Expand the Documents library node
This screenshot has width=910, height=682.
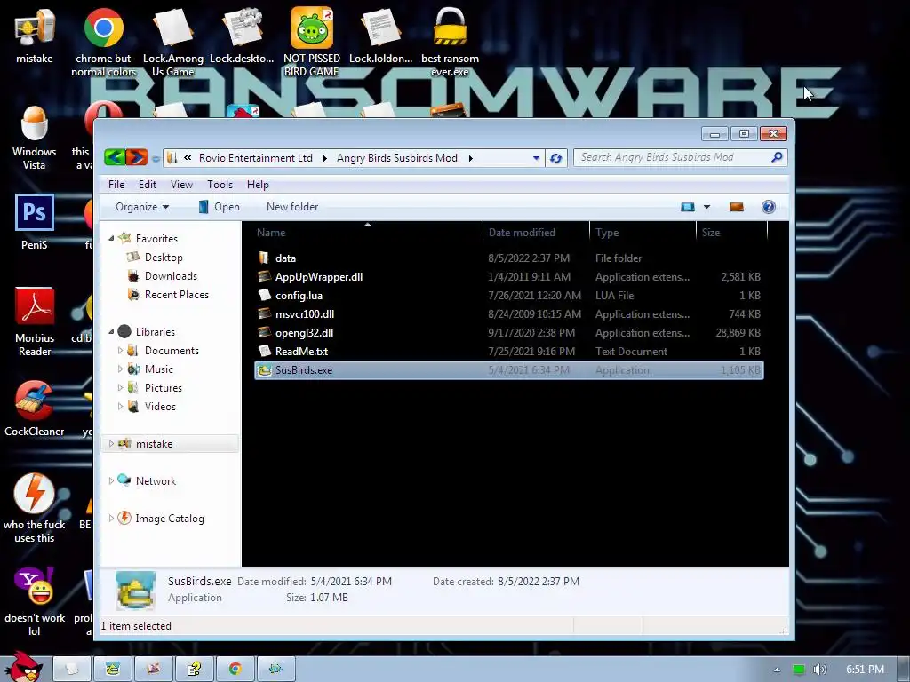(120, 350)
